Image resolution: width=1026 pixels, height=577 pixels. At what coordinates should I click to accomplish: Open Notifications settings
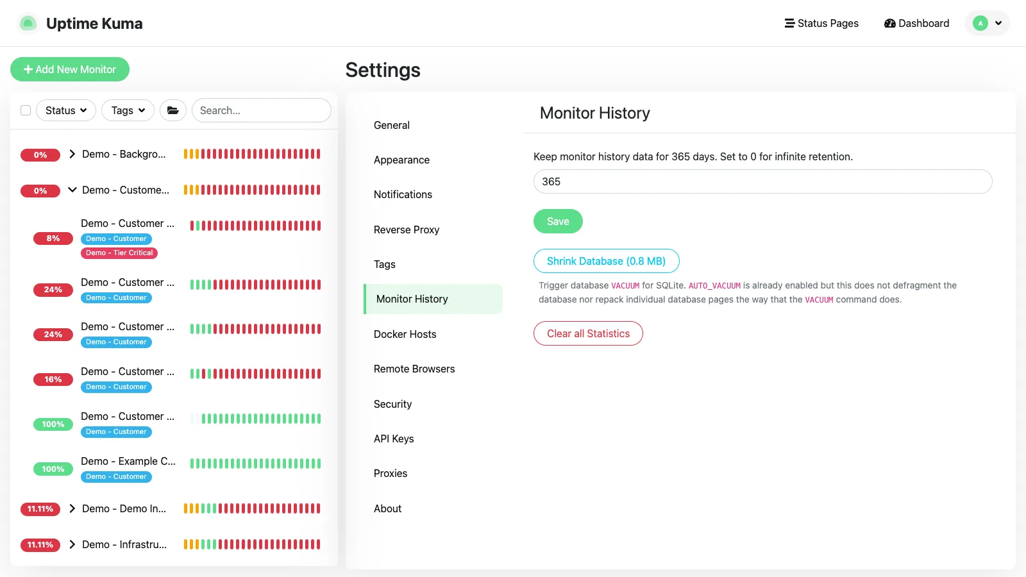tap(433, 194)
